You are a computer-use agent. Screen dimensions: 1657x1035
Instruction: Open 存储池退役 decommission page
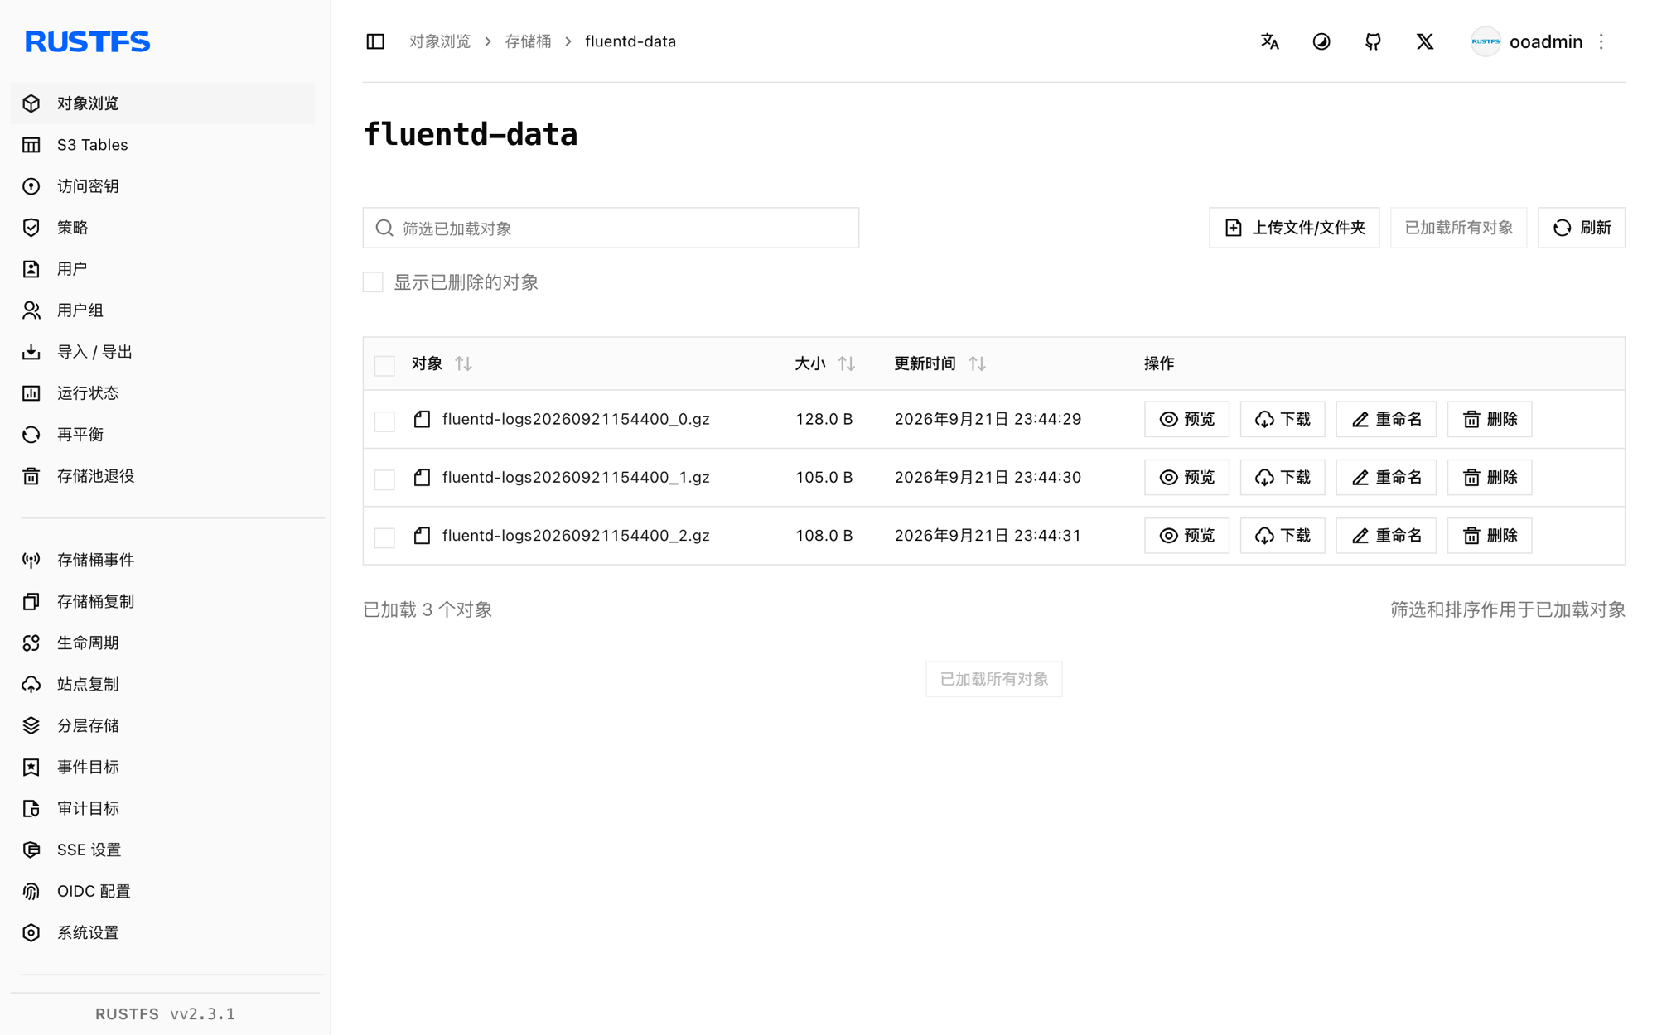pyautogui.click(x=162, y=476)
